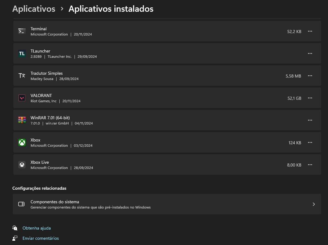Open more options for Tradutor Simples

[310, 76]
